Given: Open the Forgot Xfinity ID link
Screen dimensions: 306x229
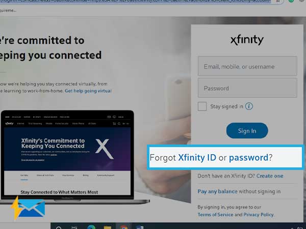Looking at the screenshot, I should pyautogui.click(x=197, y=158).
